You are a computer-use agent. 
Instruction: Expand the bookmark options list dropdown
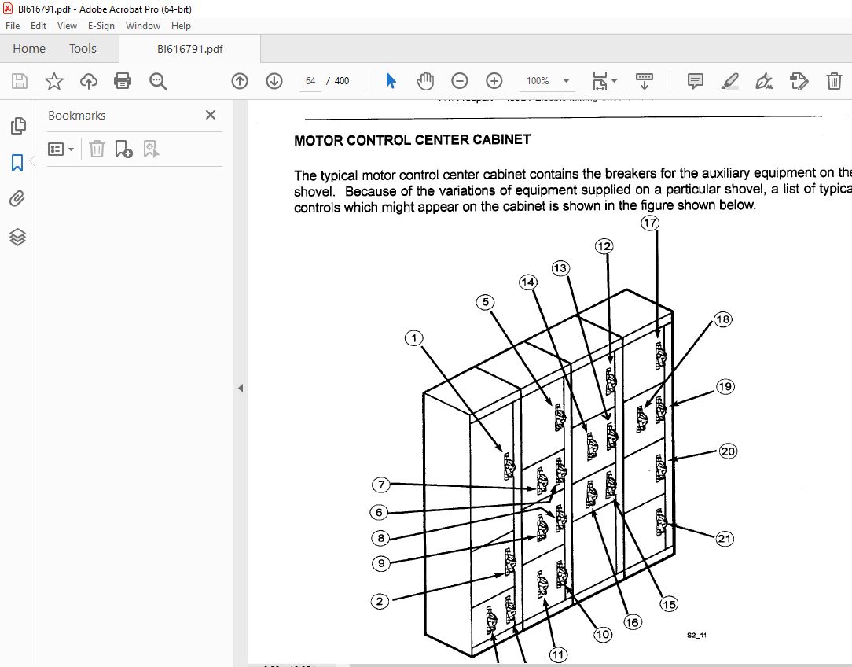(61, 149)
